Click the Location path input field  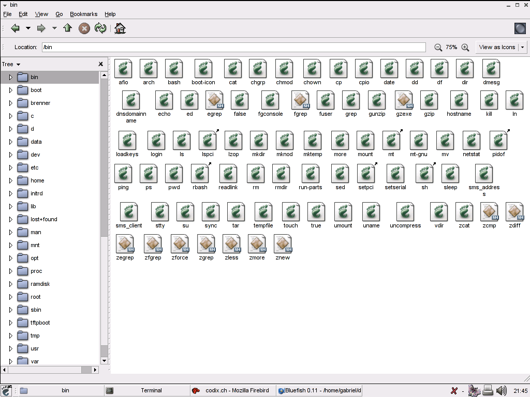point(233,47)
